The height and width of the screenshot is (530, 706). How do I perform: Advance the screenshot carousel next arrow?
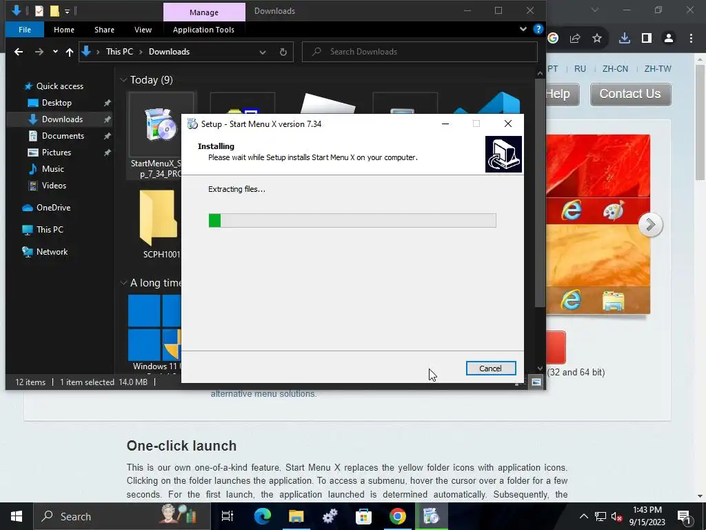coord(650,224)
